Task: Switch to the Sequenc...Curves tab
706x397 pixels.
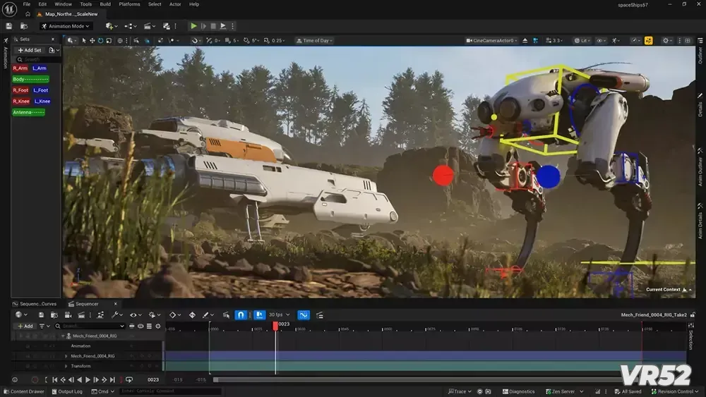Action: pos(35,304)
